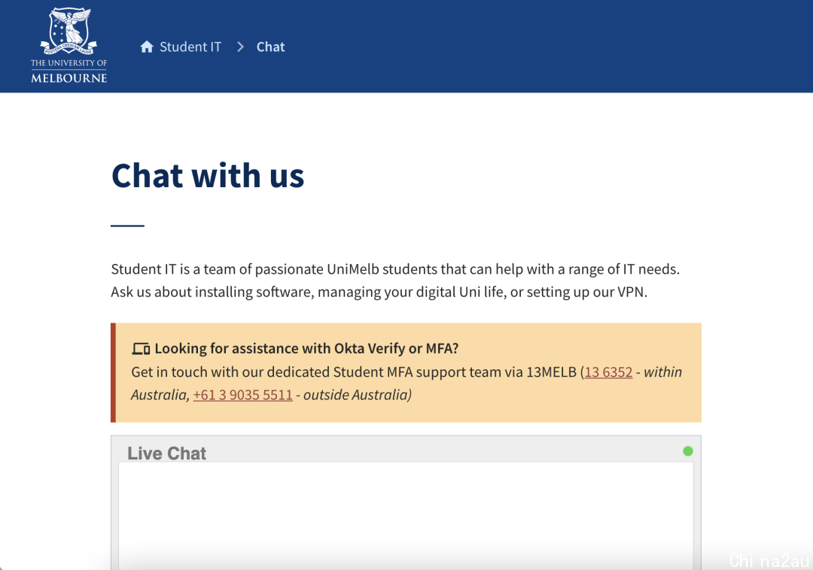Click THE UNIVERSITY OF MELBOURNE wordmark text

pyautogui.click(x=69, y=71)
